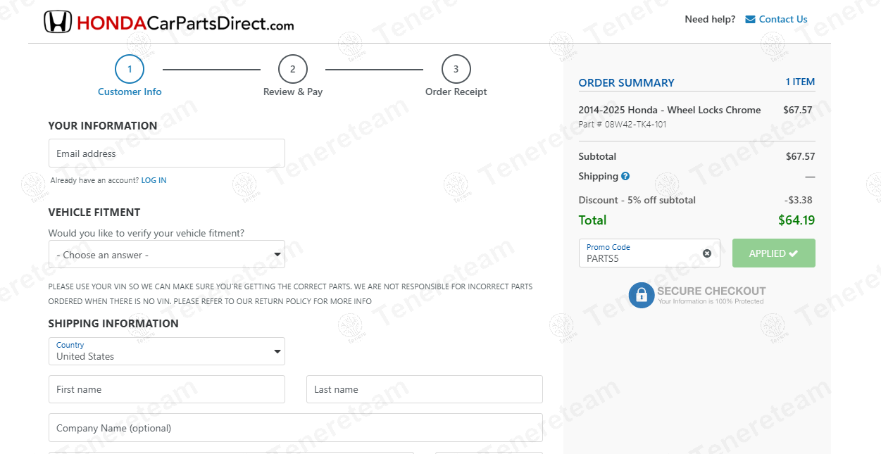Screen dimensions: 881x454
Task: Click the step 2 Review & Pay circle
Action: (293, 69)
